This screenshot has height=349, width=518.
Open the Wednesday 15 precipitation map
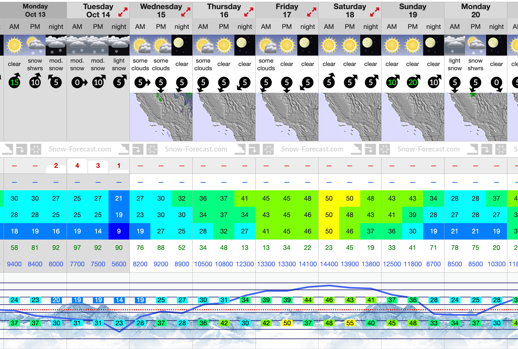click(161, 117)
